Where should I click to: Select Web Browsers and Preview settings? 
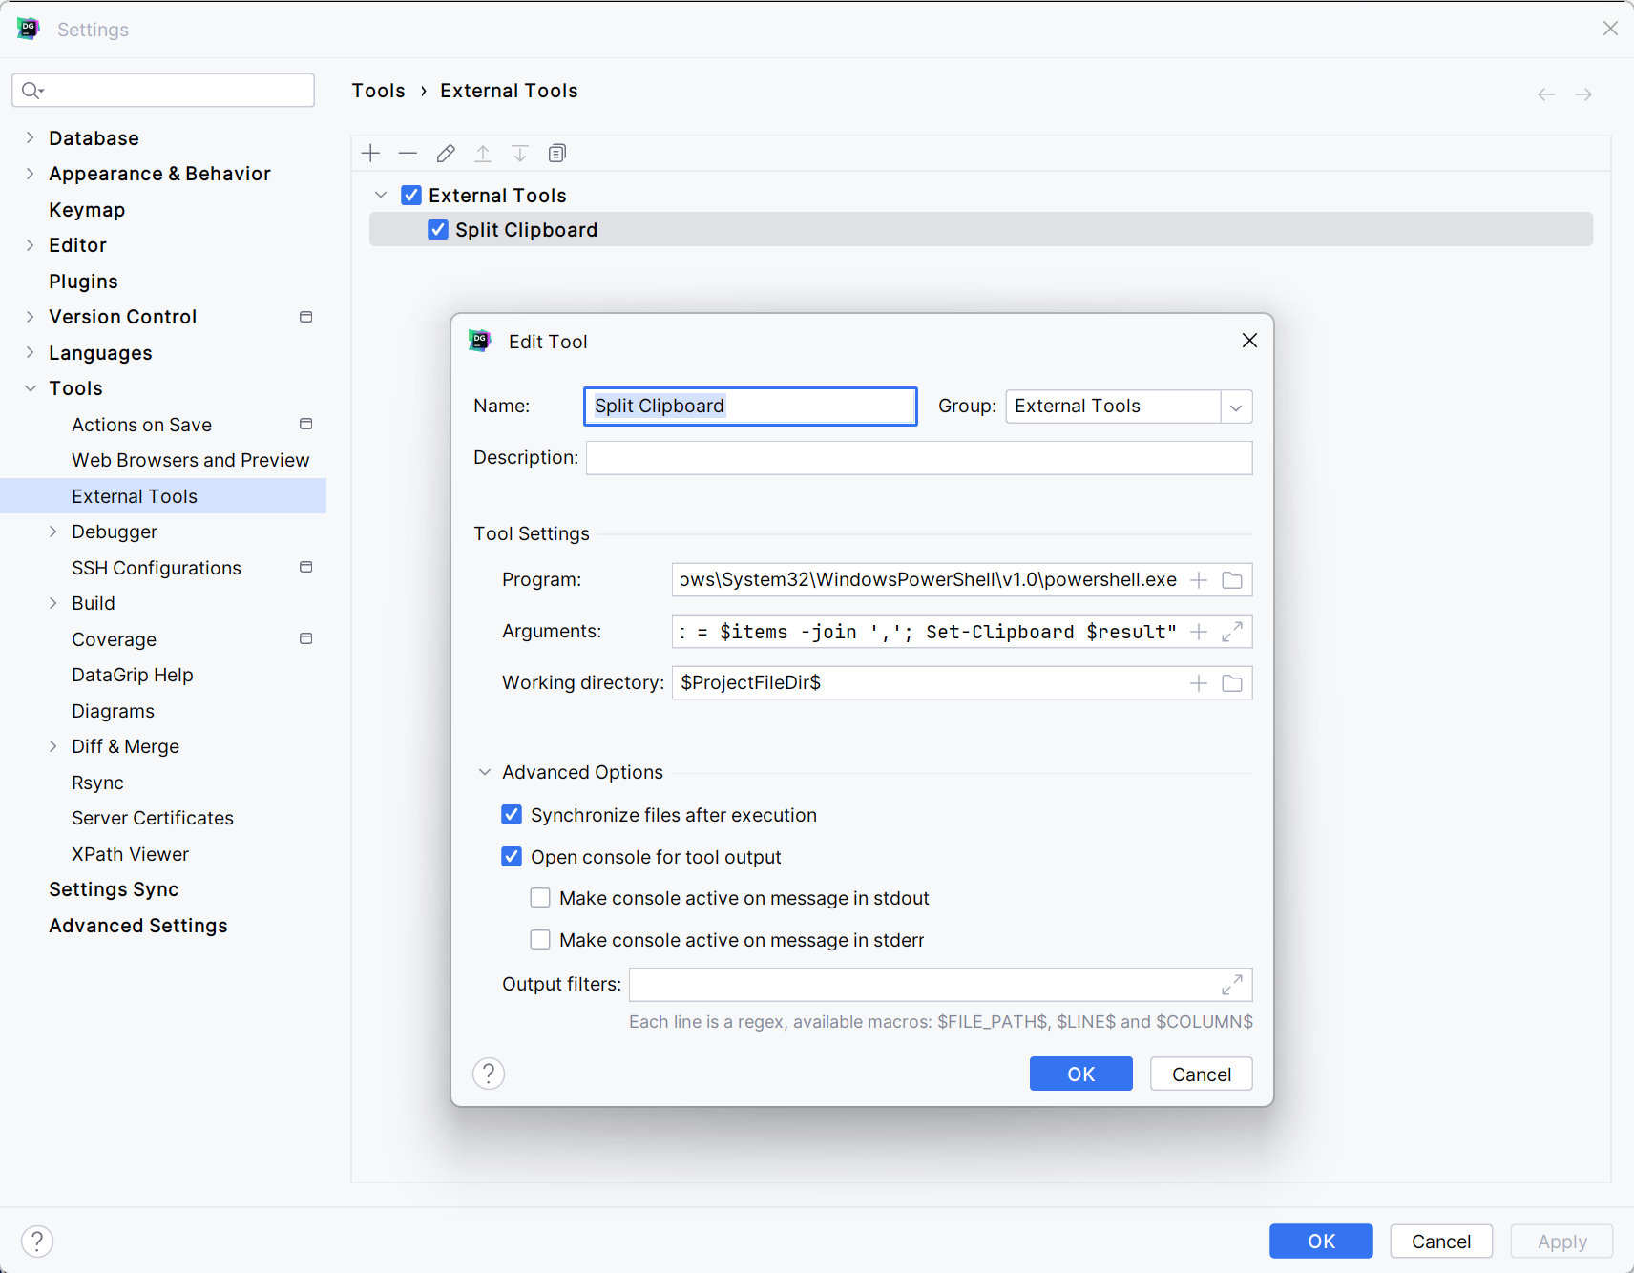190,460
